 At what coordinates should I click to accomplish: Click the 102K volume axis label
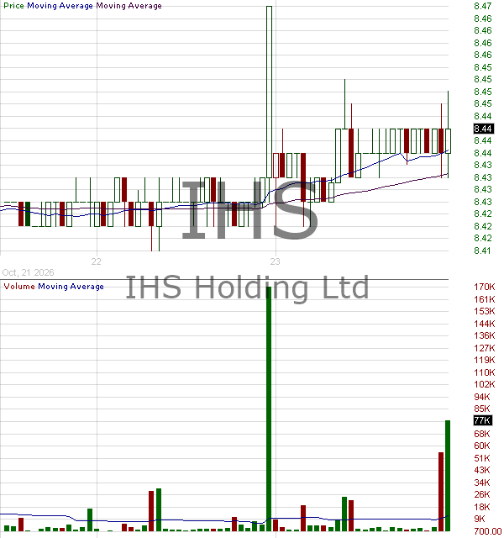point(485,384)
